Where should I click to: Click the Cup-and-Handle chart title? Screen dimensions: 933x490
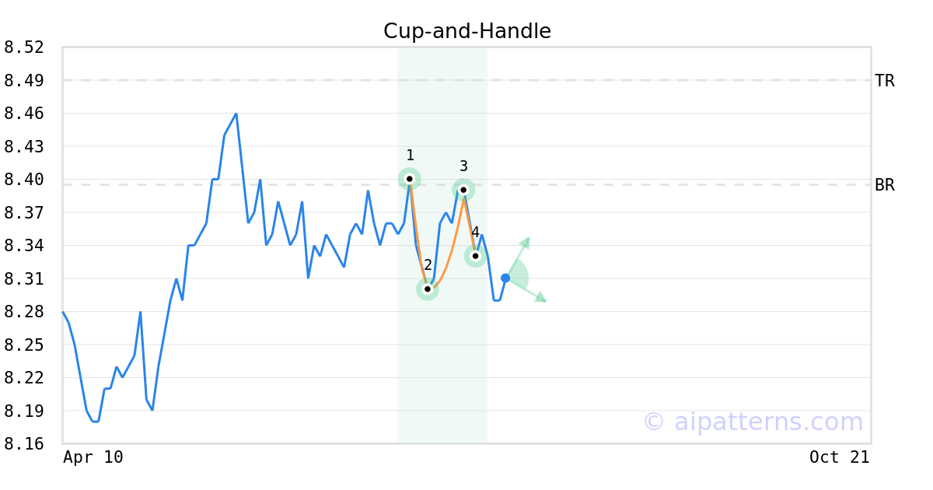pyautogui.click(x=467, y=31)
